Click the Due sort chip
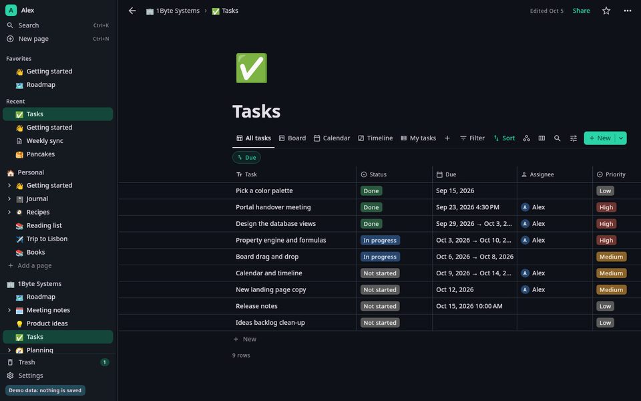 [x=246, y=158]
